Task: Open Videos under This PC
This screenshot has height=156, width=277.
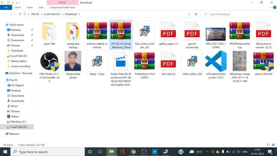Action: [x=15, y=117]
